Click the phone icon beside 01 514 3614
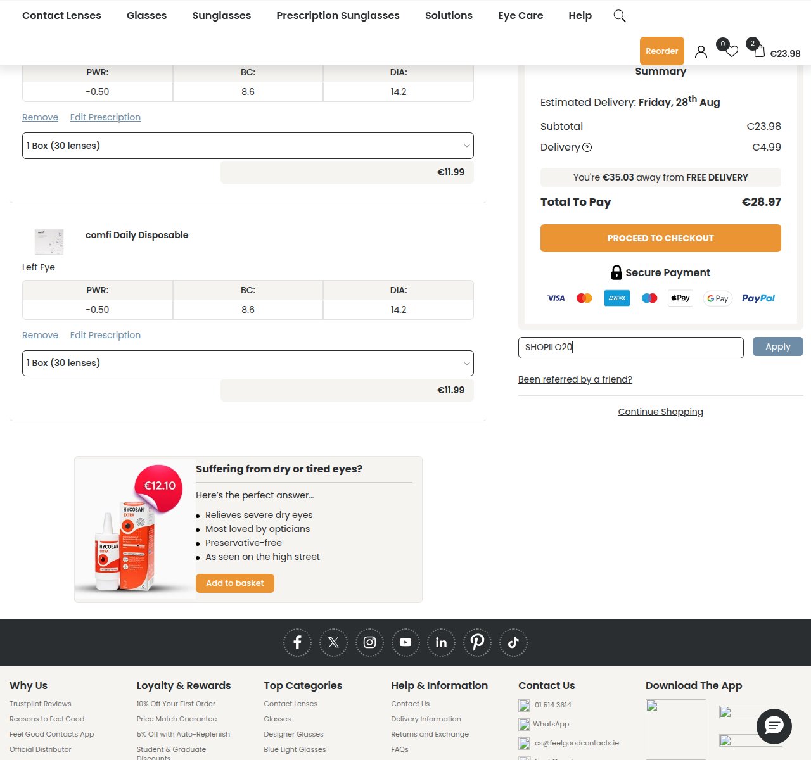Screen dimensions: 811x760 click(524, 706)
